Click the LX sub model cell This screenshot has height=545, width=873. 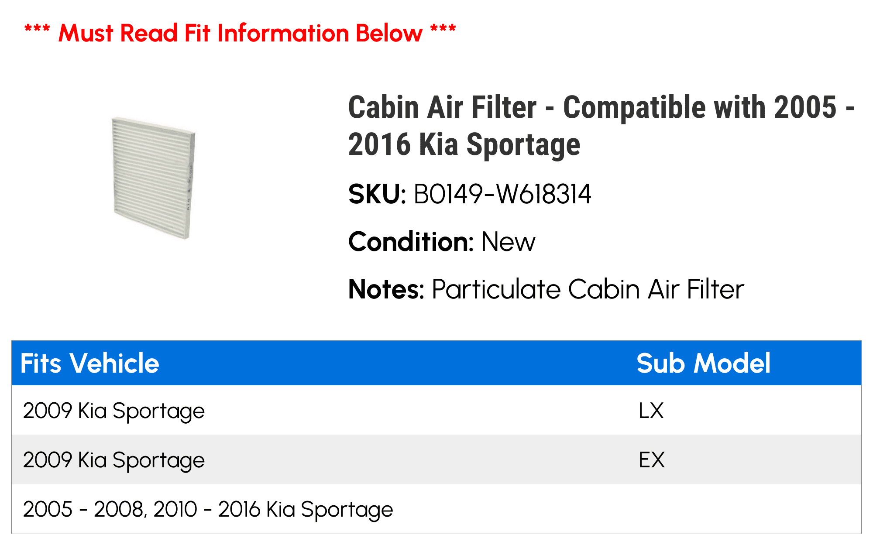coord(651,411)
